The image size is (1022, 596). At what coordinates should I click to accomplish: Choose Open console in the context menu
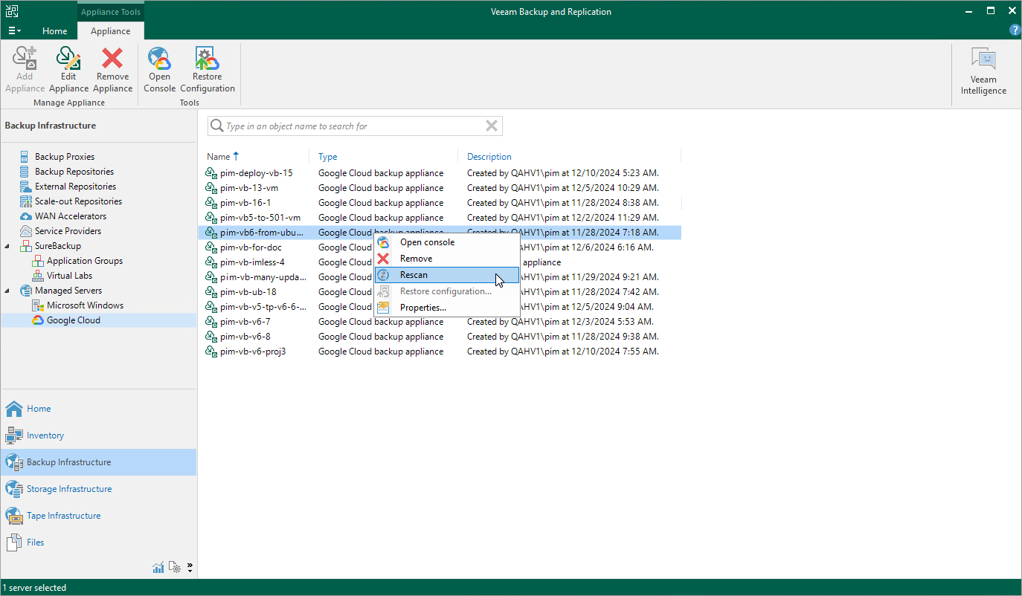(x=446, y=242)
